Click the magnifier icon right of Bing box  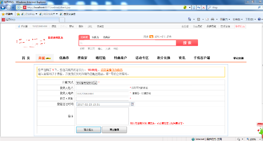tap(259, 7)
